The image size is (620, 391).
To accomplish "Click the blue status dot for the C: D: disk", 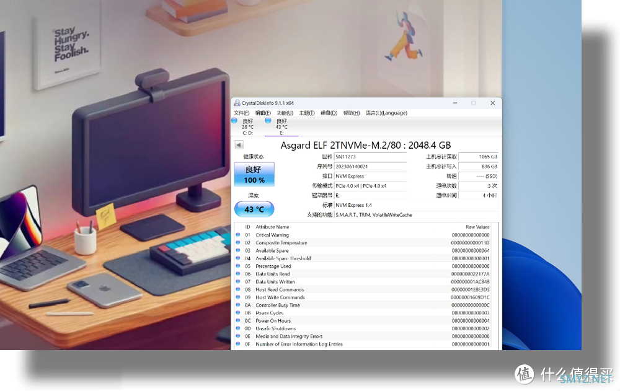I will pyautogui.click(x=234, y=121).
